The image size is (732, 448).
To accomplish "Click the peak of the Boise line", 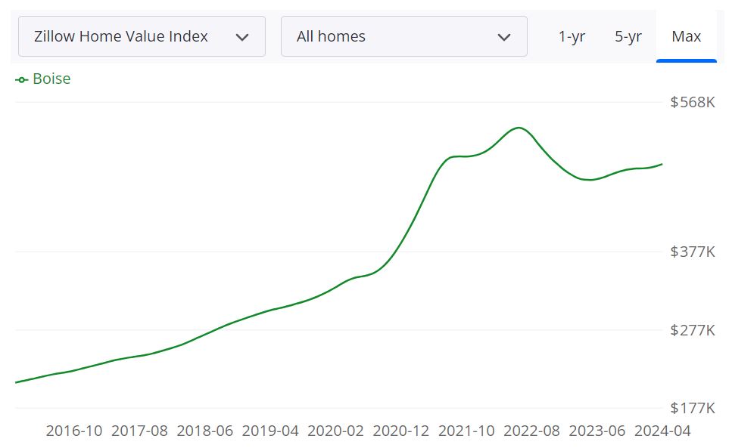I will point(519,128).
